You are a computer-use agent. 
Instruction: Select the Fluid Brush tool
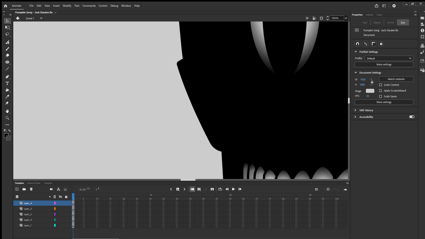click(x=7, y=42)
